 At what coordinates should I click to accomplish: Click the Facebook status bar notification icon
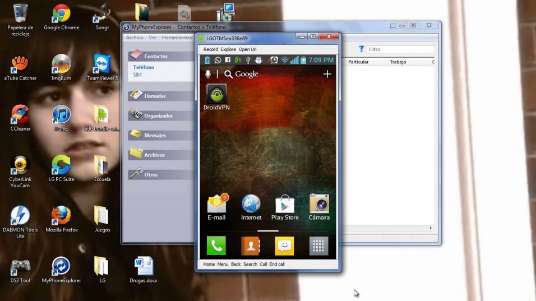point(228,60)
